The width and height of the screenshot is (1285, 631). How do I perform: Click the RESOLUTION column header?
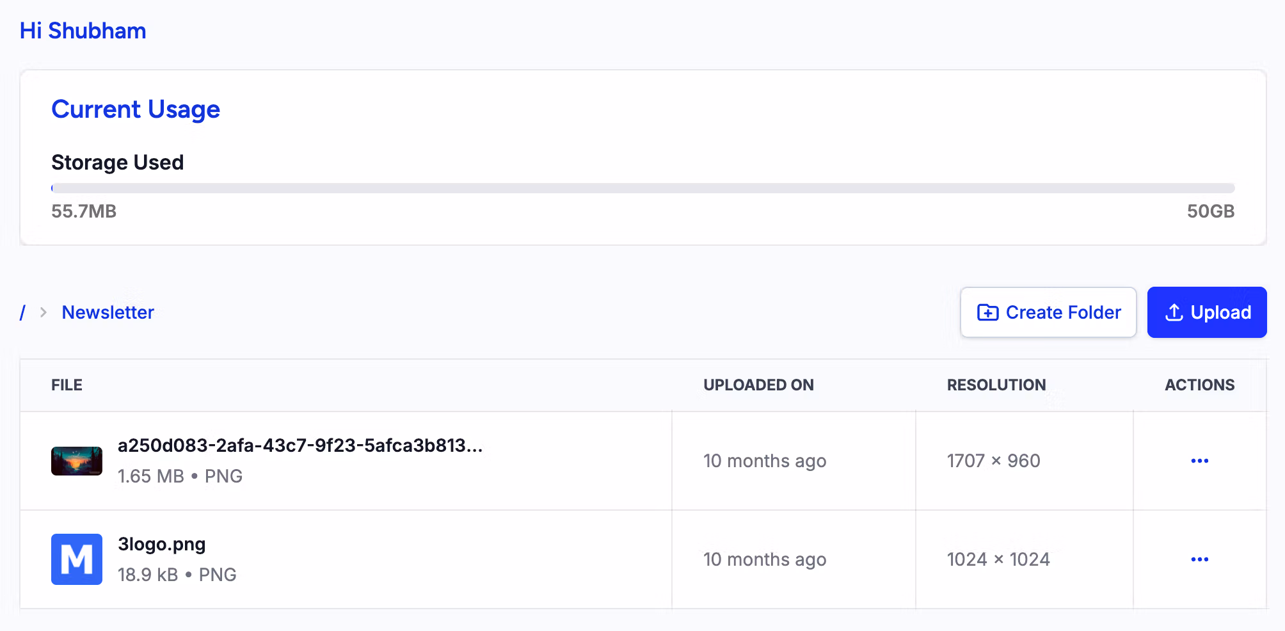[x=996, y=385]
